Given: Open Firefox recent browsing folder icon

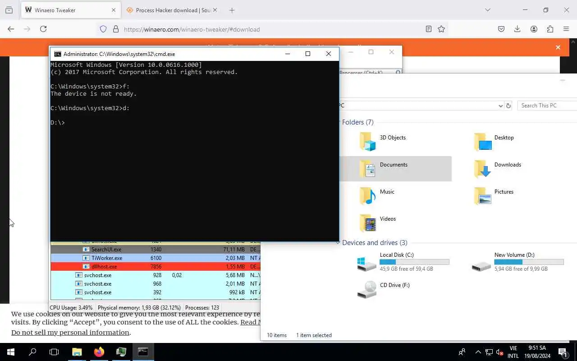Looking at the screenshot, I should pyautogui.click(x=9, y=10).
